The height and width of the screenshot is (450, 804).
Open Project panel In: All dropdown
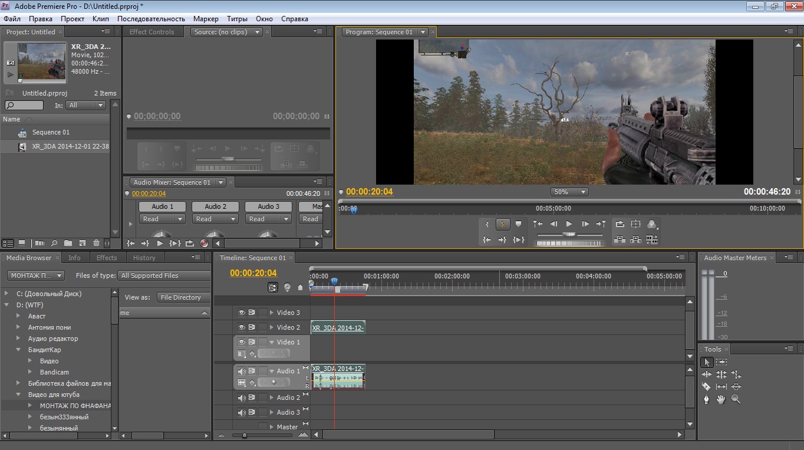[85, 105]
